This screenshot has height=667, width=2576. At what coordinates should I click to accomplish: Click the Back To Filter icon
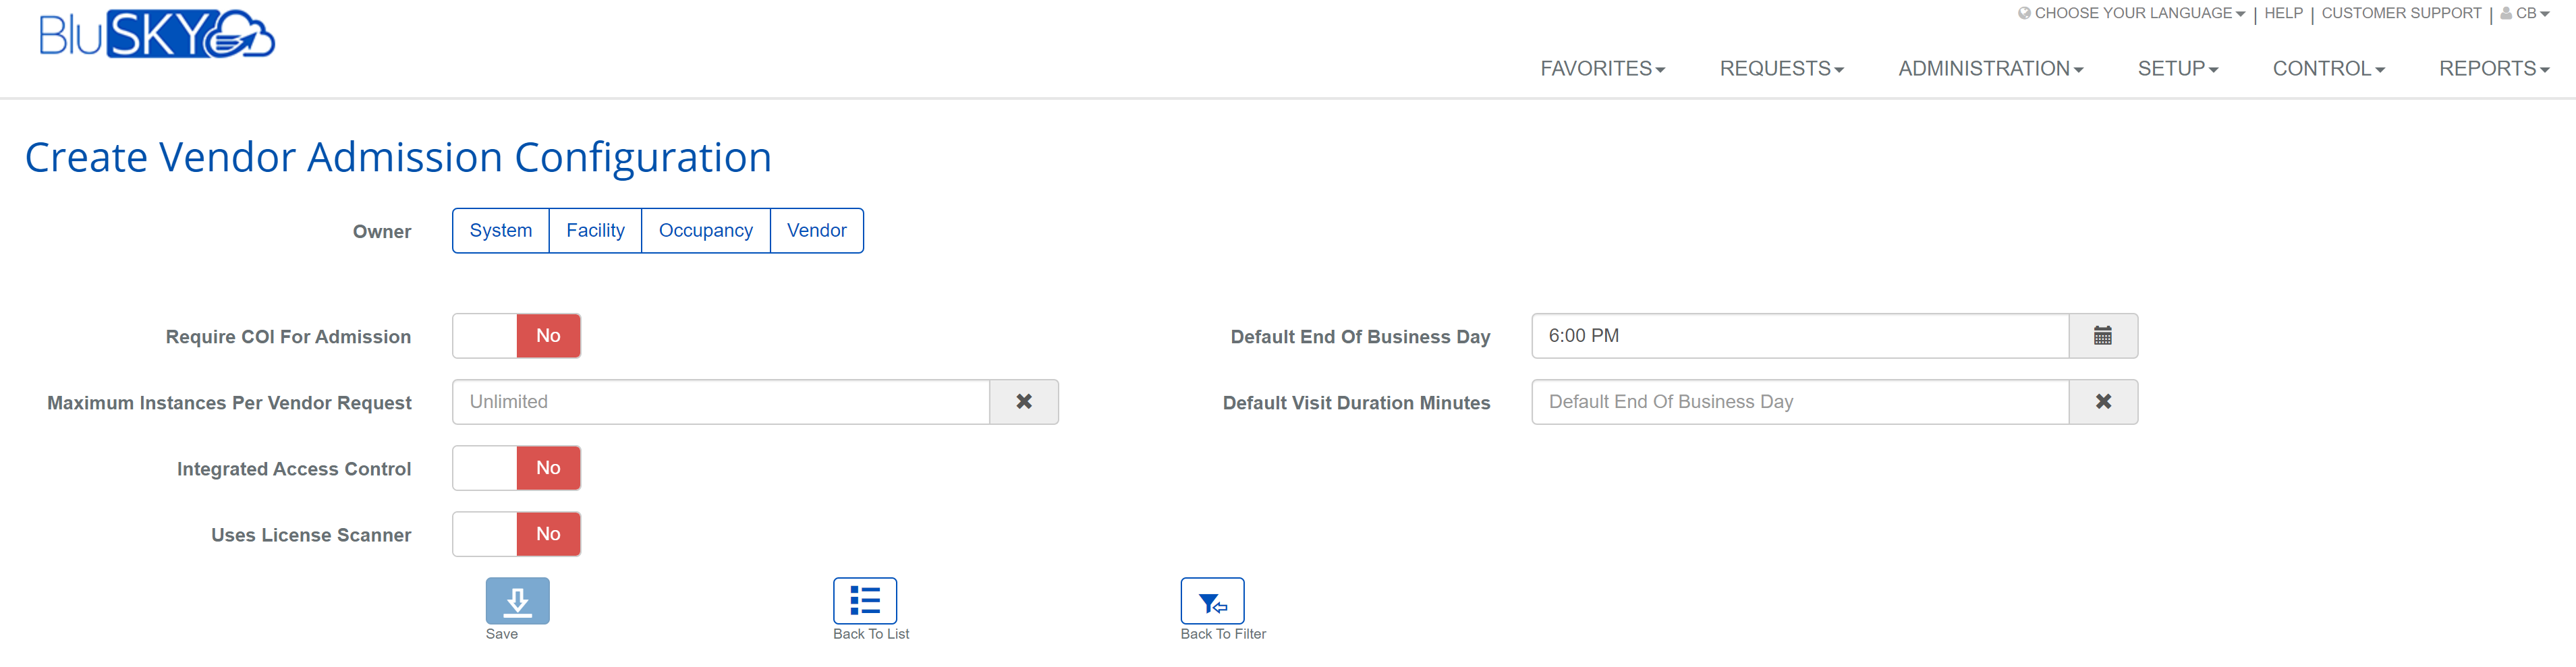[x=1212, y=600]
